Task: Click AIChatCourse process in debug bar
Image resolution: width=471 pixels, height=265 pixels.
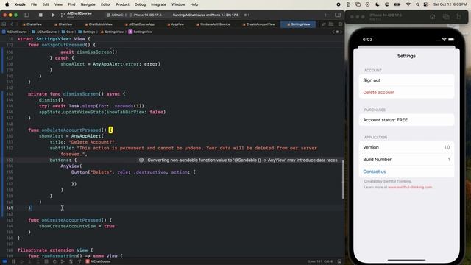Action: [x=98, y=261]
